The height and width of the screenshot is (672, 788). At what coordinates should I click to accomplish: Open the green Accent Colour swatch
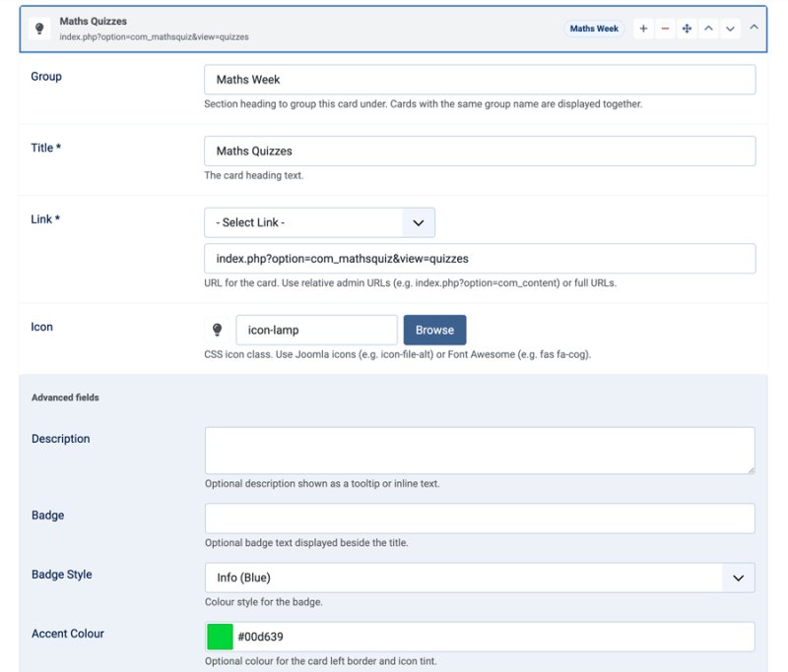pos(220,637)
